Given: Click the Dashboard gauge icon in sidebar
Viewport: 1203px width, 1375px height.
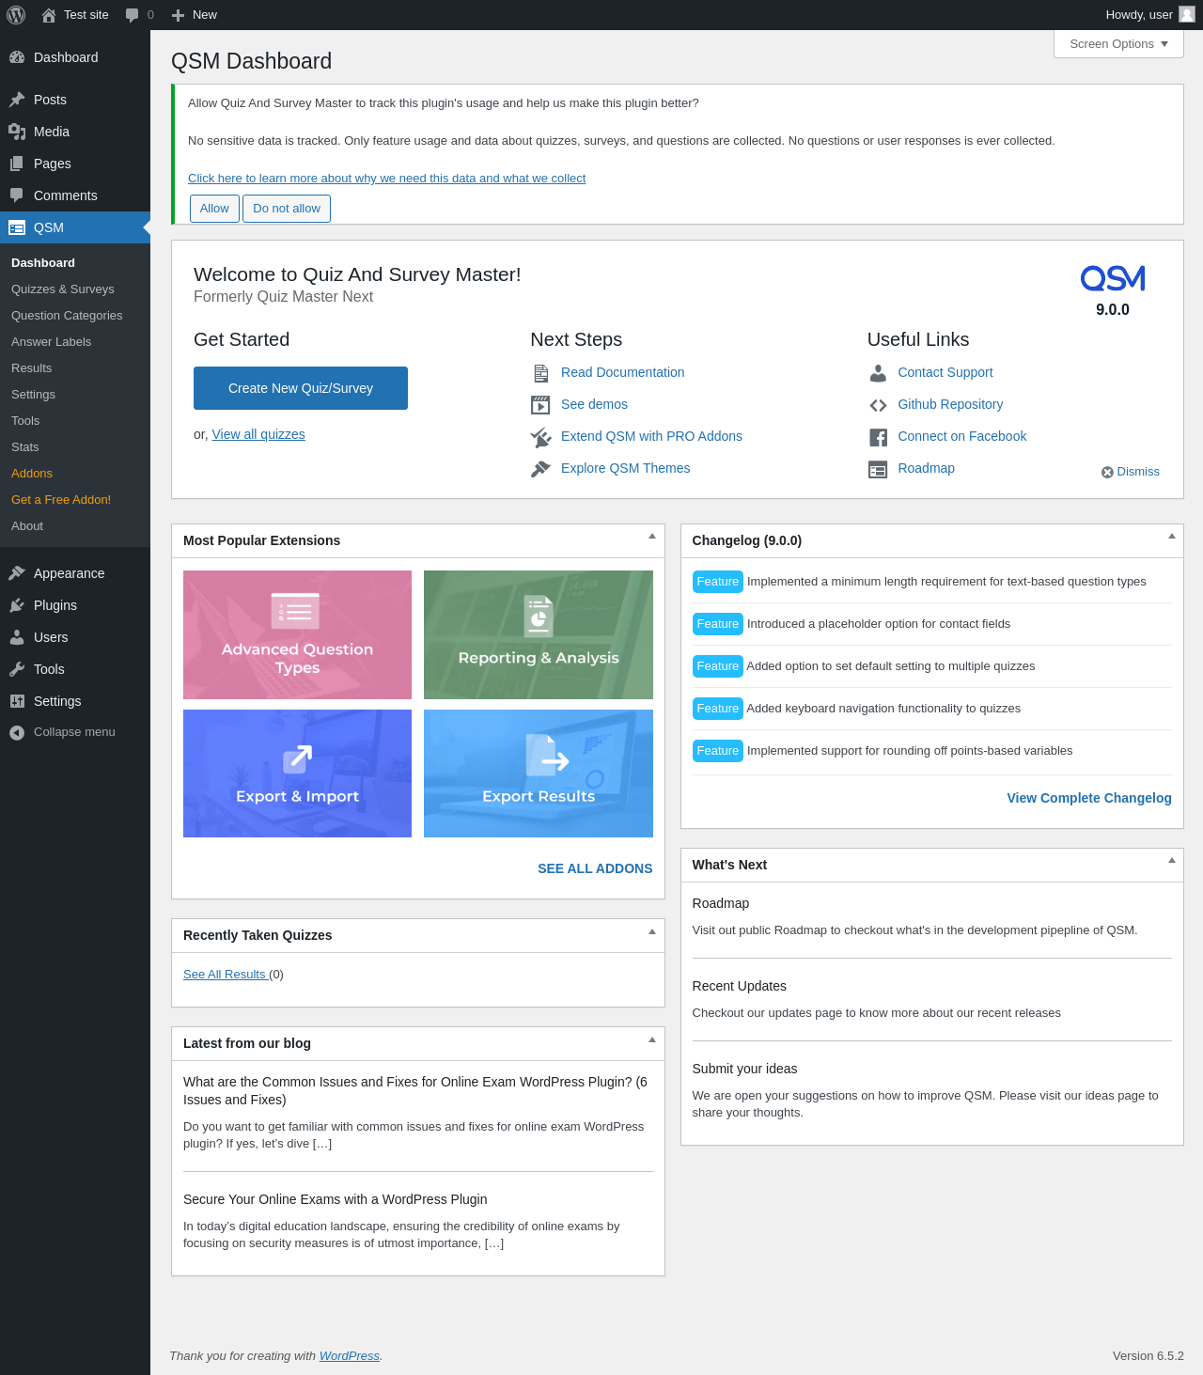Looking at the screenshot, I should (x=17, y=57).
